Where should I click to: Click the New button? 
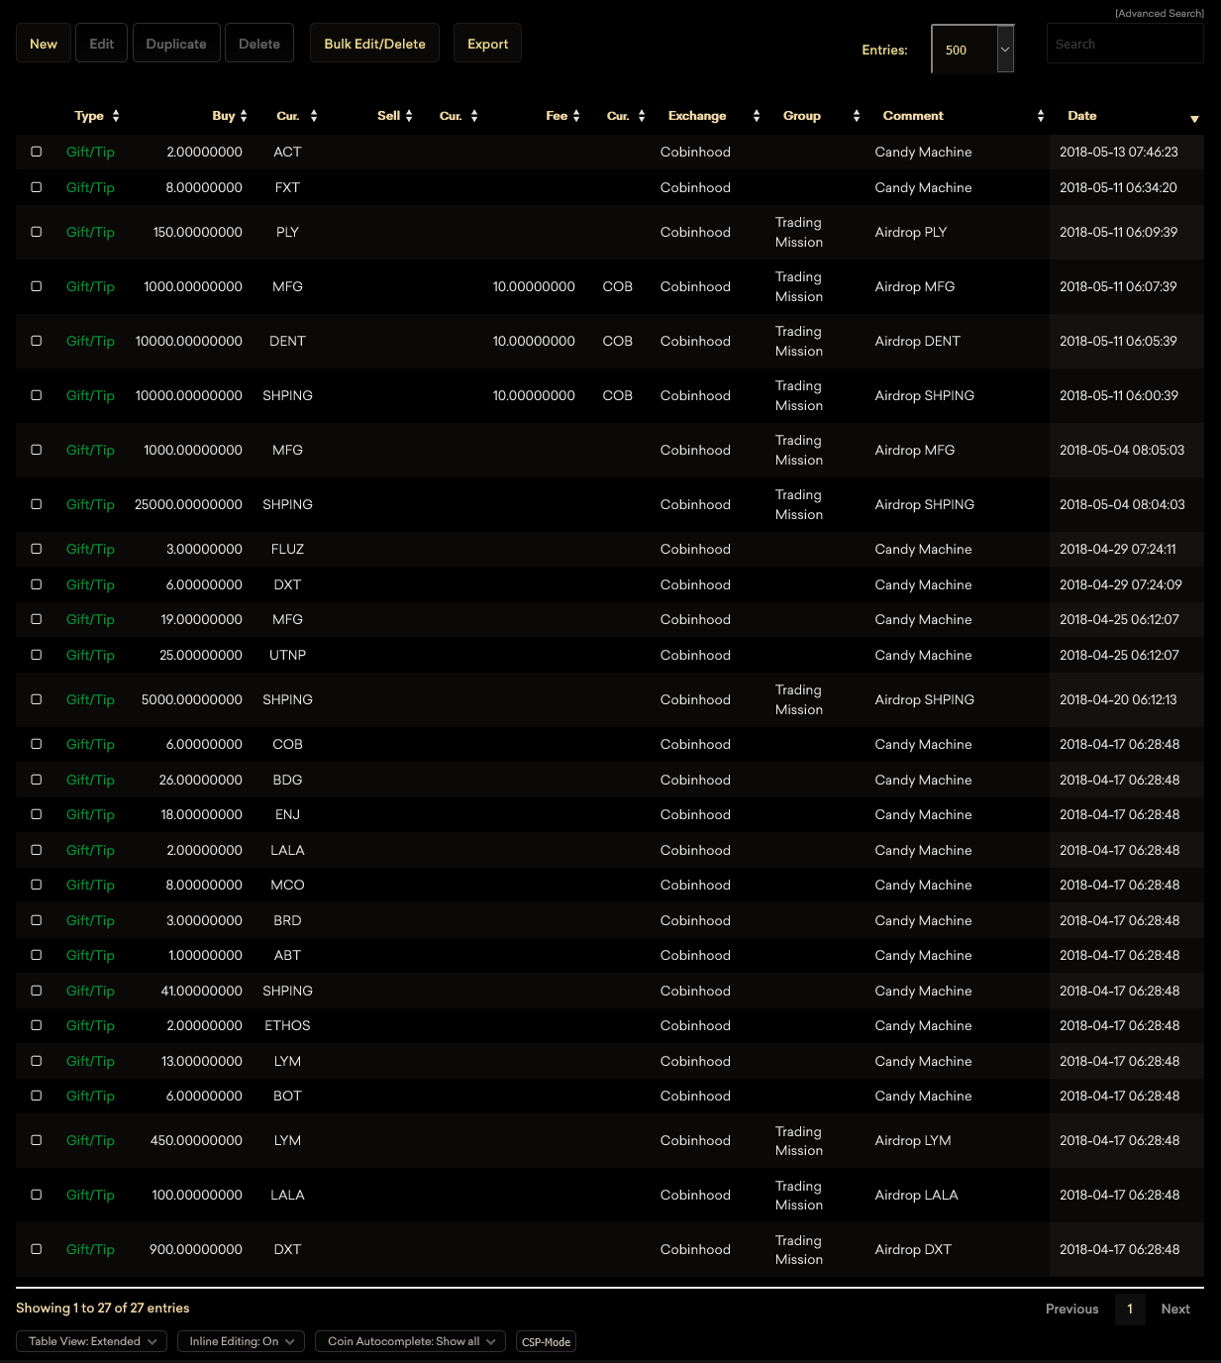(44, 44)
